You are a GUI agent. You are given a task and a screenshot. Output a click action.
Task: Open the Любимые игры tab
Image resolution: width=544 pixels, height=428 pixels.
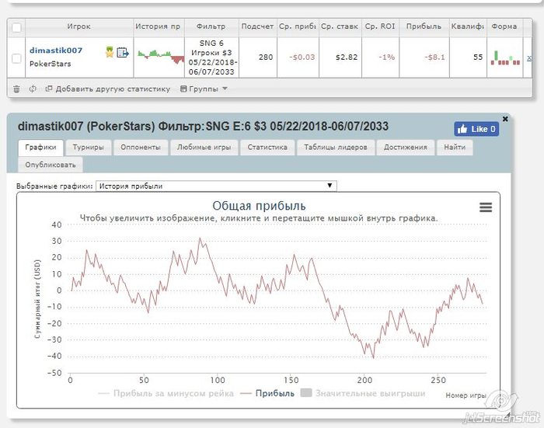click(204, 147)
